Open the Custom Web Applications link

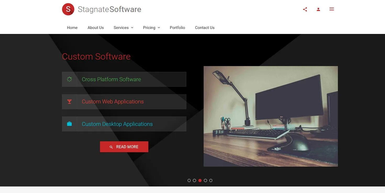[113, 102]
